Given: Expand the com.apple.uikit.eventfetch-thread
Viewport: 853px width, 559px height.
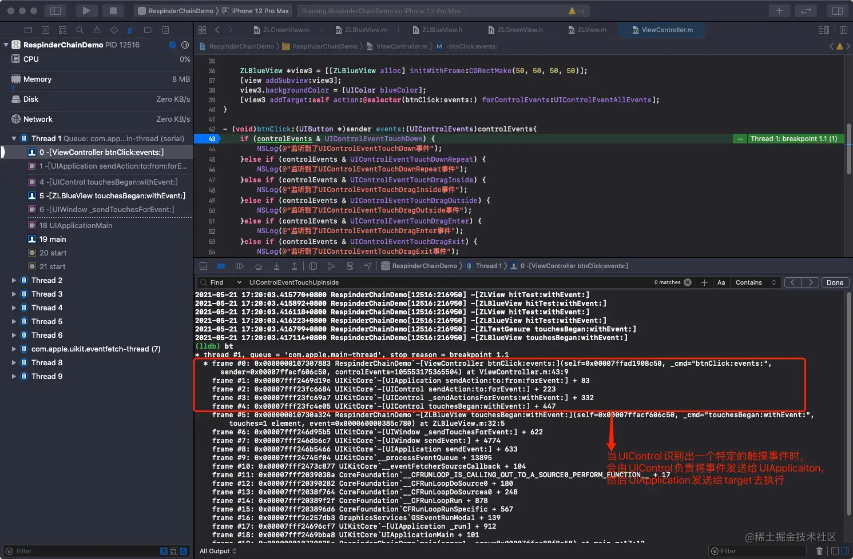Looking at the screenshot, I should (x=14, y=349).
